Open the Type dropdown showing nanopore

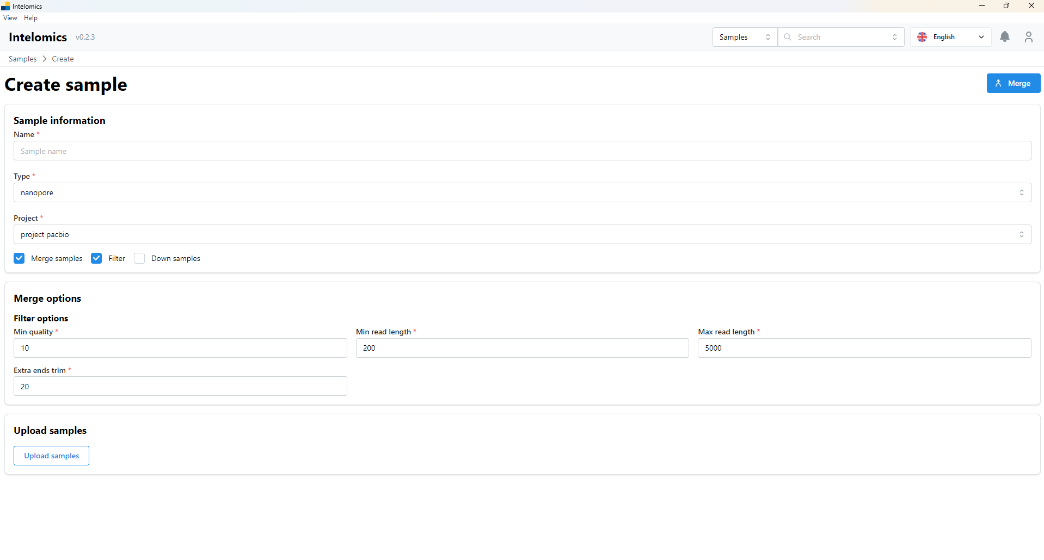(x=522, y=192)
